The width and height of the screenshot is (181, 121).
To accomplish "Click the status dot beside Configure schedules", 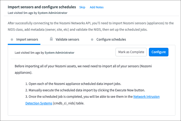I will (92, 40).
